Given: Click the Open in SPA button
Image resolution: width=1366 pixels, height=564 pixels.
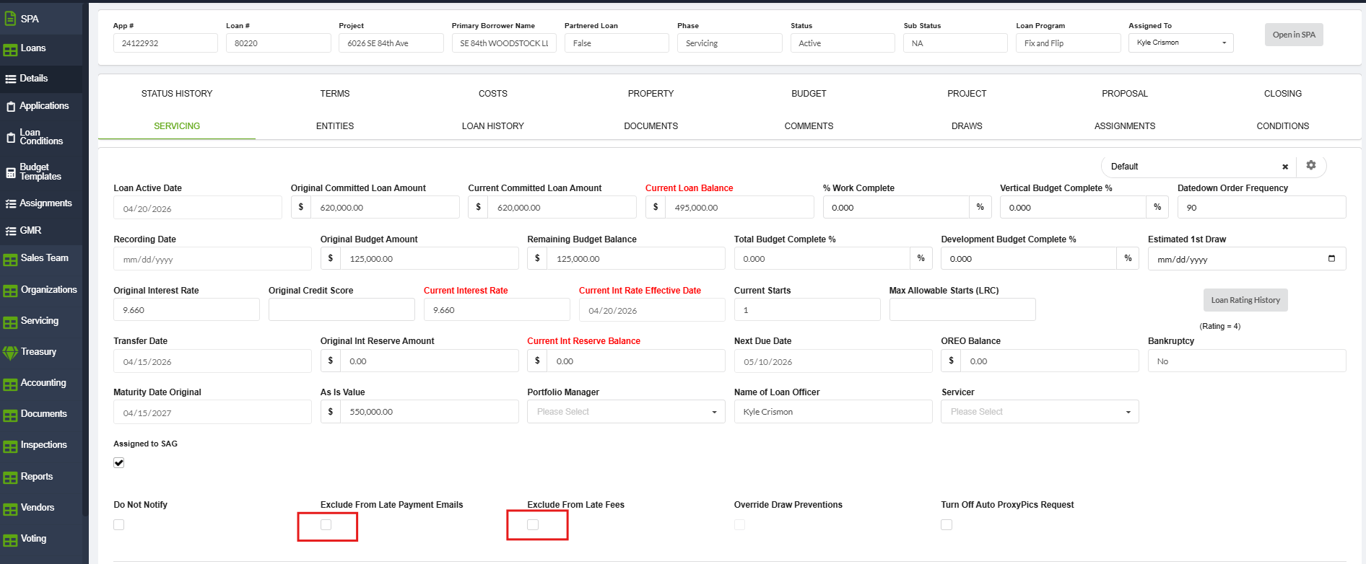Looking at the screenshot, I should tap(1294, 35).
